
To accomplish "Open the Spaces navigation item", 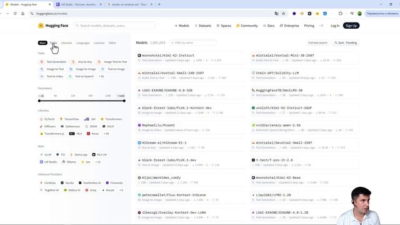I will 224,26.
